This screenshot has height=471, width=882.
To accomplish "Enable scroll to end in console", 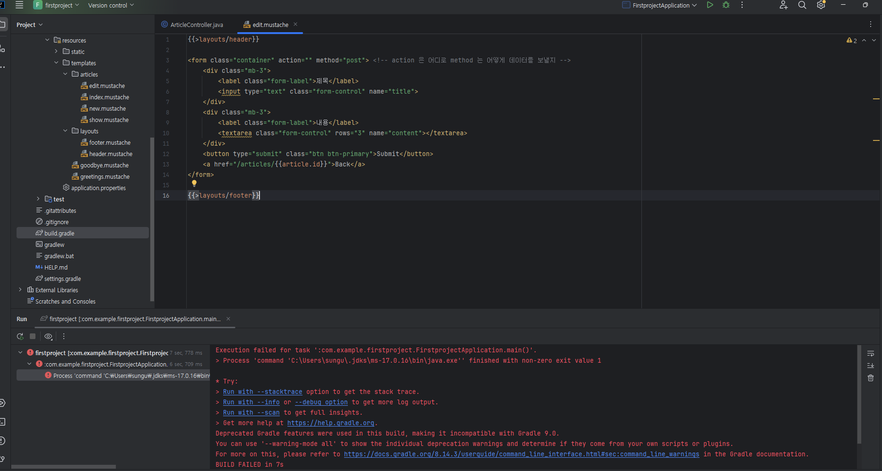I will click(871, 366).
